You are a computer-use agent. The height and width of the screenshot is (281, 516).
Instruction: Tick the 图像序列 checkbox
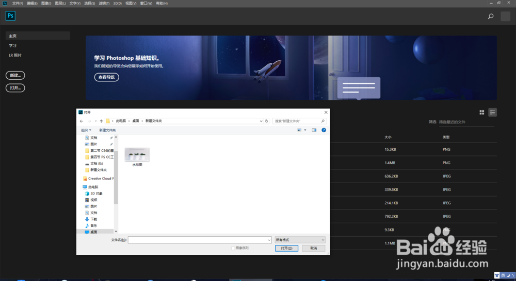pos(233,248)
